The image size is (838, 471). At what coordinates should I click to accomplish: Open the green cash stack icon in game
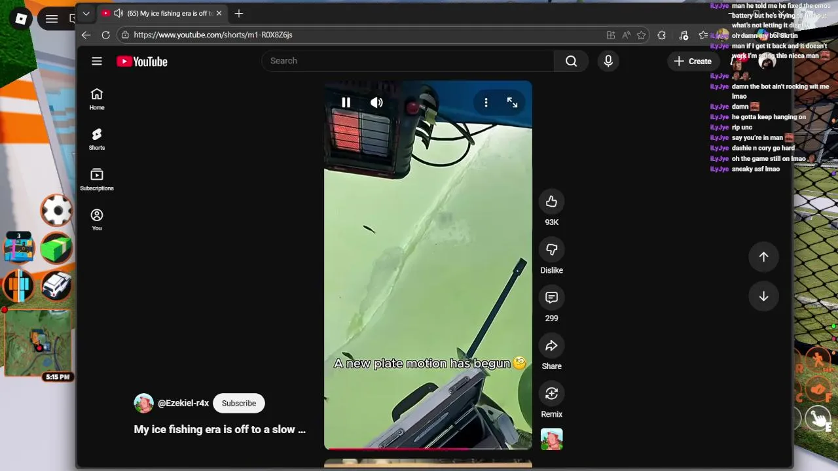(56, 249)
